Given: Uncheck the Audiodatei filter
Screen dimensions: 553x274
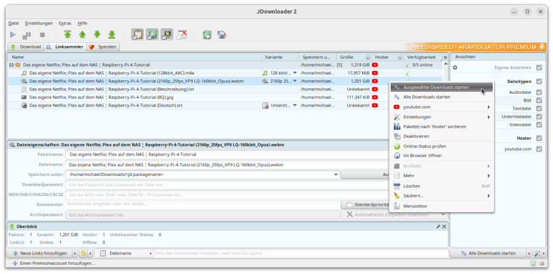Looking at the screenshot, I should pyautogui.click(x=539, y=92).
